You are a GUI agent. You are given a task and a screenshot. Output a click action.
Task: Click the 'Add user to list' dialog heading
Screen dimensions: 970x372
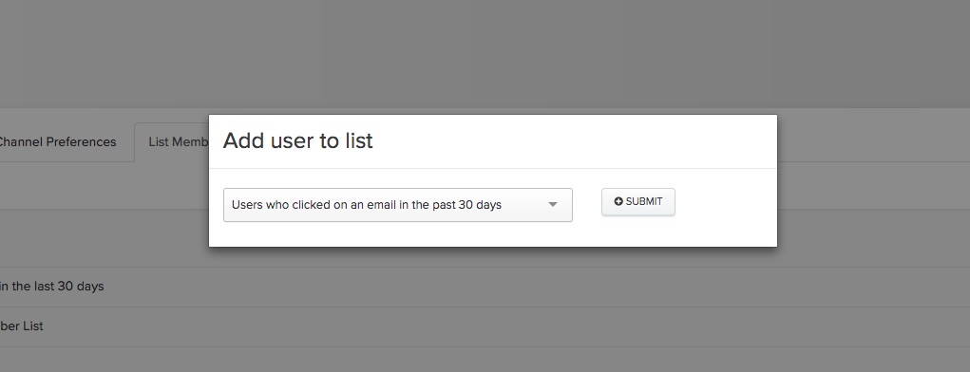(x=298, y=140)
